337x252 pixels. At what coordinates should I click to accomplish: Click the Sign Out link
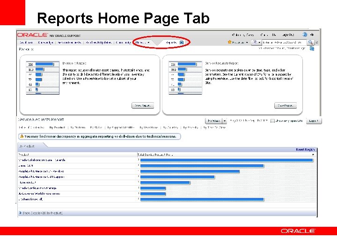point(288,35)
